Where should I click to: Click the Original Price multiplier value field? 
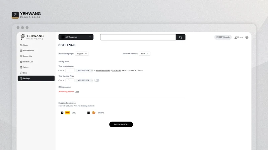pos(70,80)
